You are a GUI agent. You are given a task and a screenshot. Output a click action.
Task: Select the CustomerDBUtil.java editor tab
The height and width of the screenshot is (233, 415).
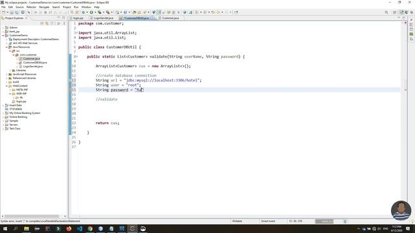click(136, 18)
